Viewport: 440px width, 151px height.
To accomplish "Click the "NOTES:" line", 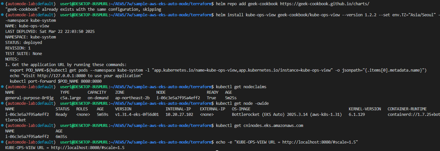I will click(x=12, y=59).
